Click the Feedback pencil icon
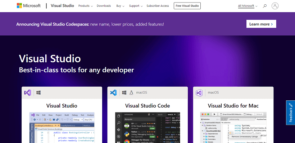Screen dimensions: 295x143 [290, 105]
